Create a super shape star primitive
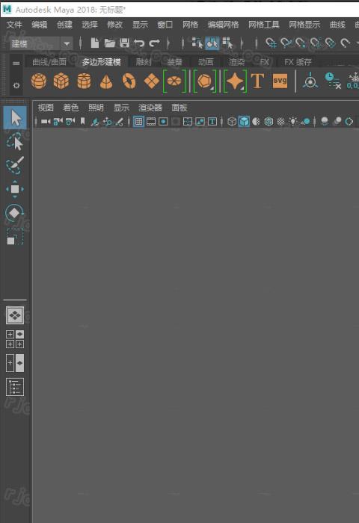Image resolution: width=359 pixels, height=523 pixels. coord(235,81)
